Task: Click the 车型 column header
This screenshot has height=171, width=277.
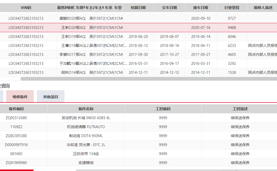Action: pyautogui.click(x=118, y=7)
